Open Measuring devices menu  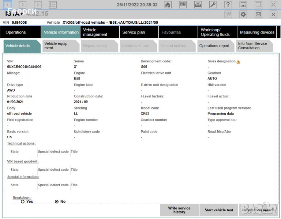(x=257, y=32)
